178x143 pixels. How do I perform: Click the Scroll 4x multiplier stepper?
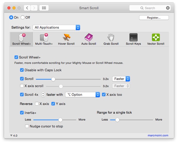click(43, 95)
